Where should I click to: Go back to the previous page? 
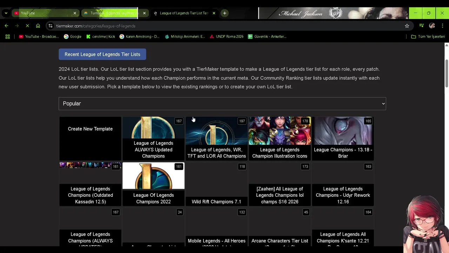tap(6, 26)
